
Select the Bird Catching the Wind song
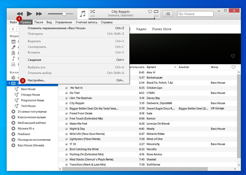(147, 149)
